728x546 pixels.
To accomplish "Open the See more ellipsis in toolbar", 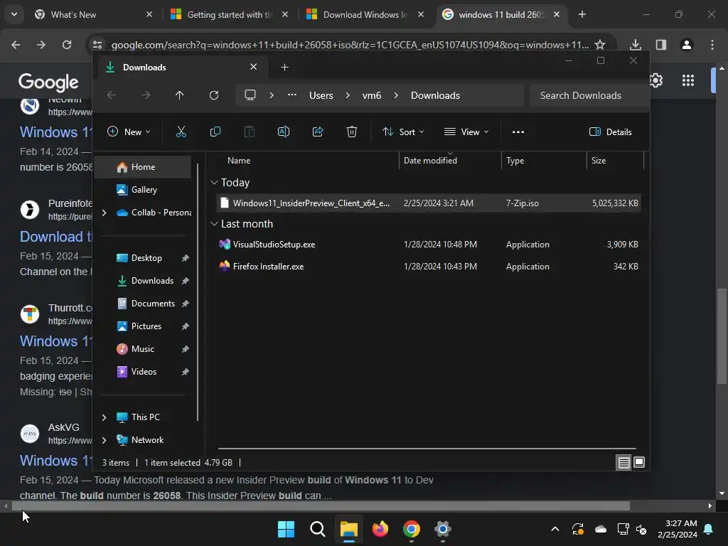I will coord(518,132).
